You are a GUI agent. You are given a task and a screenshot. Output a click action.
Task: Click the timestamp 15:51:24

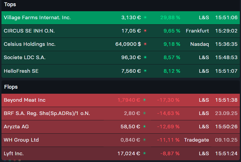tap(226, 153)
